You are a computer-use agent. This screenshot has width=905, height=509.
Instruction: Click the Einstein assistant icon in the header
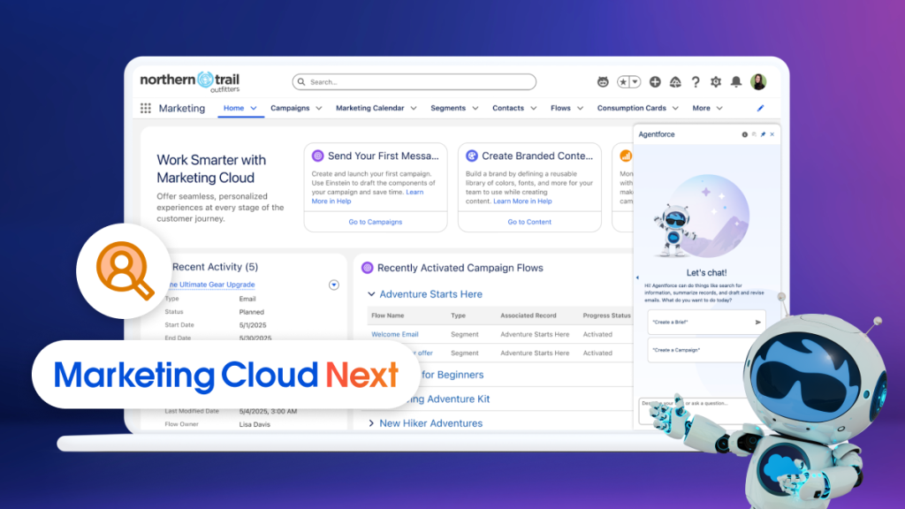tap(603, 81)
